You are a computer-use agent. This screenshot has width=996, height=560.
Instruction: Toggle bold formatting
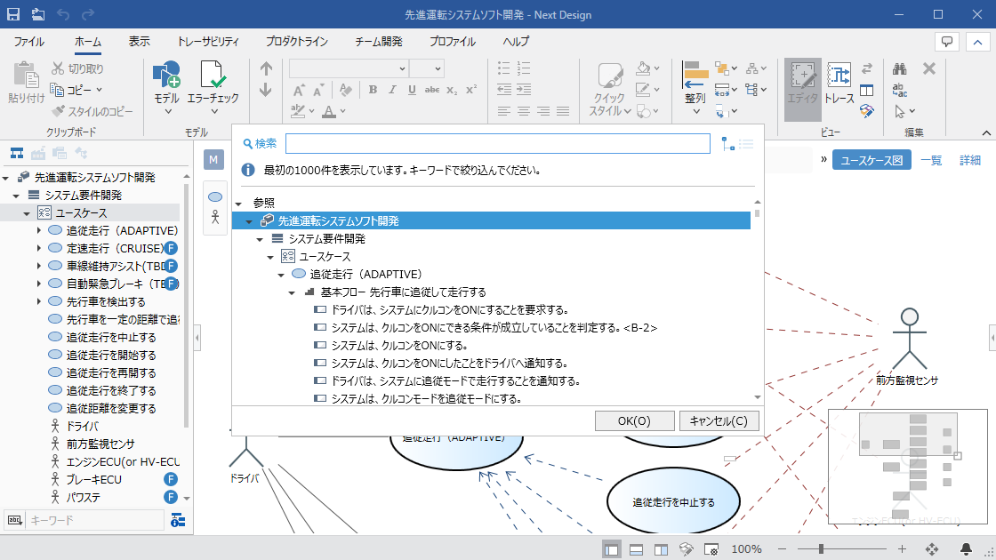click(373, 90)
